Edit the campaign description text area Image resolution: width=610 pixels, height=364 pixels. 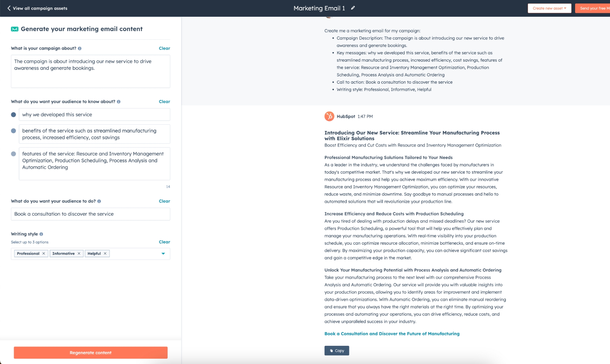(91, 71)
